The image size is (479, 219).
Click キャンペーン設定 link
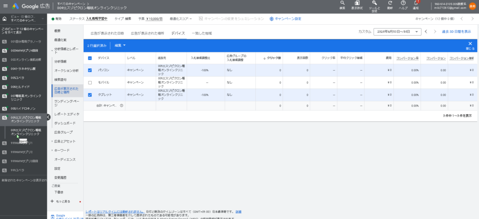click(288, 19)
